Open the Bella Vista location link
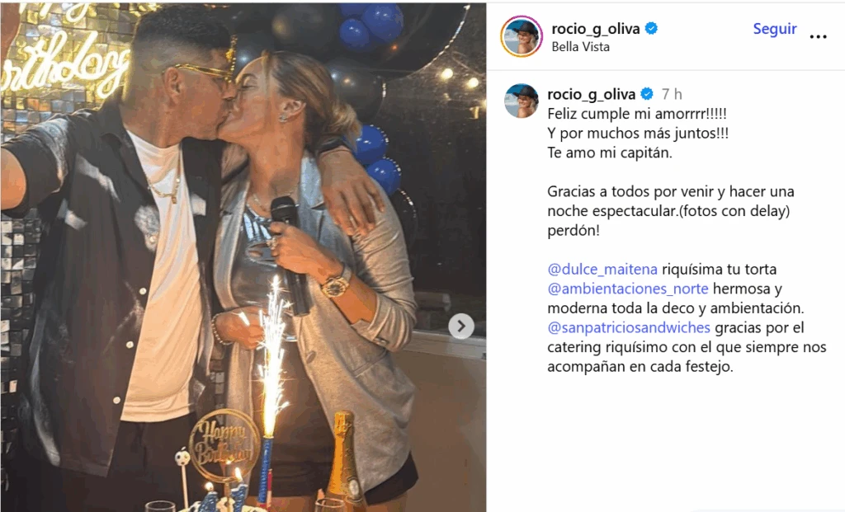 [x=580, y=47]
